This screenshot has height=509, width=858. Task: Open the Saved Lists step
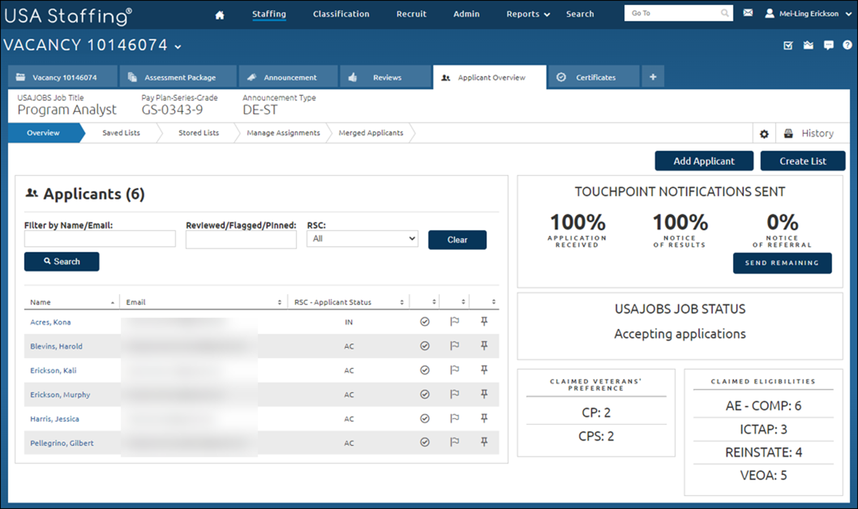[121, 133]
